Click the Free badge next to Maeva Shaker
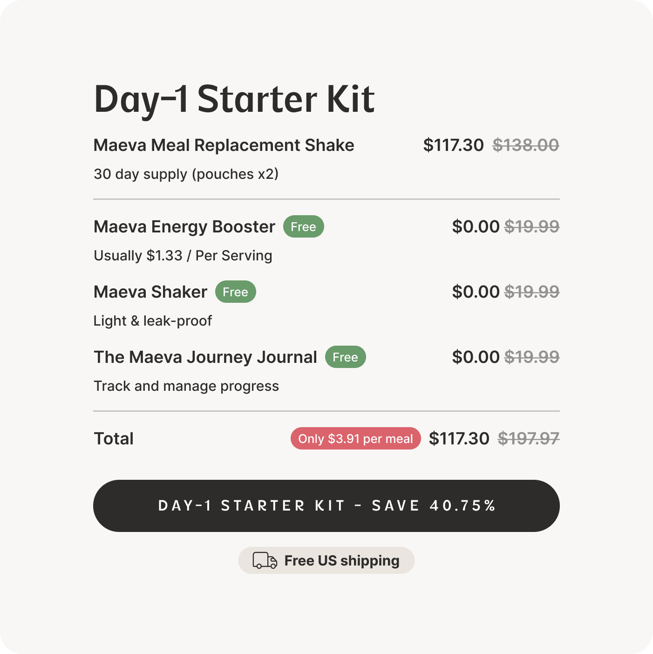 [x=236, y=292]
